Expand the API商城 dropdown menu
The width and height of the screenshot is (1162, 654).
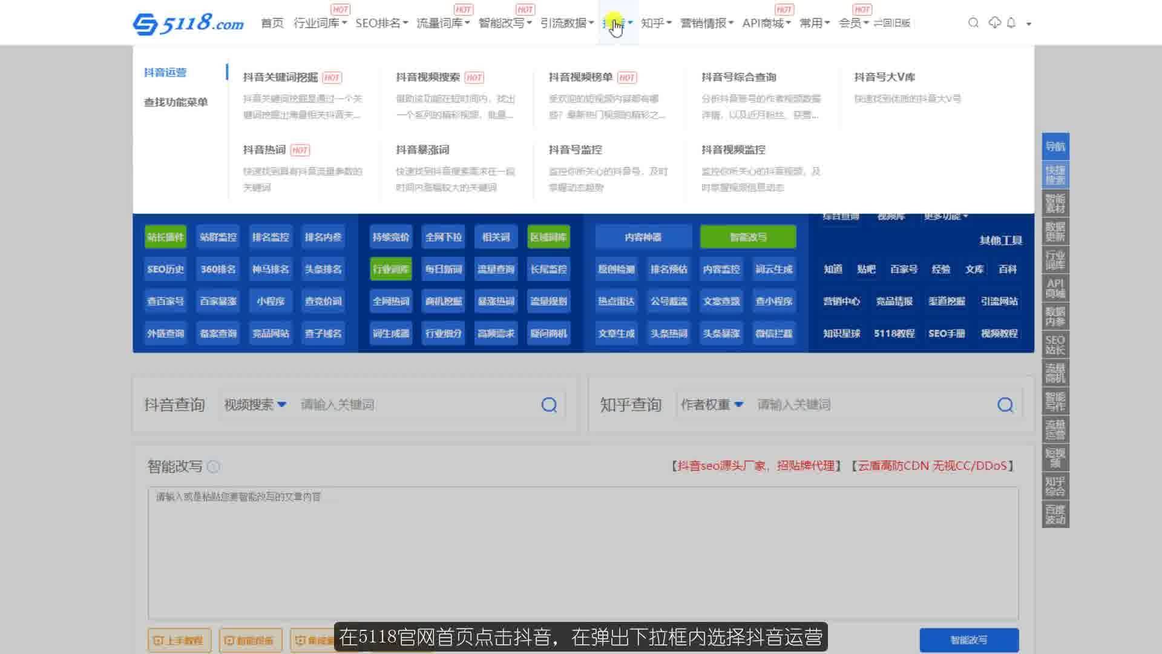[766, 23]
